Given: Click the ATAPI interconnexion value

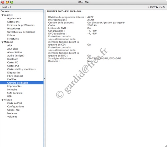Looking at the screenshot, I should (91, 20).
